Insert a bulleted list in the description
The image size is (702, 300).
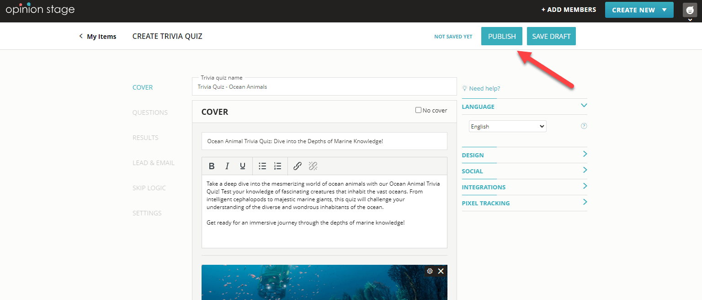pos(262,166)
